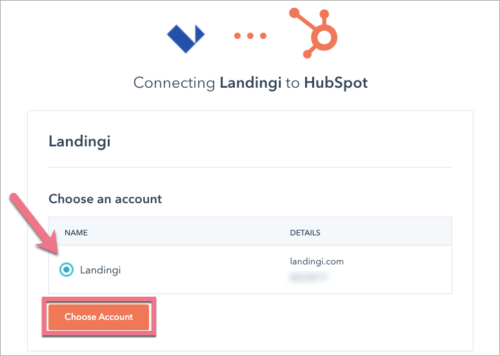Click the rightmost orange connector dot
This screenshot has height=356, width=500.
(264, 35)
